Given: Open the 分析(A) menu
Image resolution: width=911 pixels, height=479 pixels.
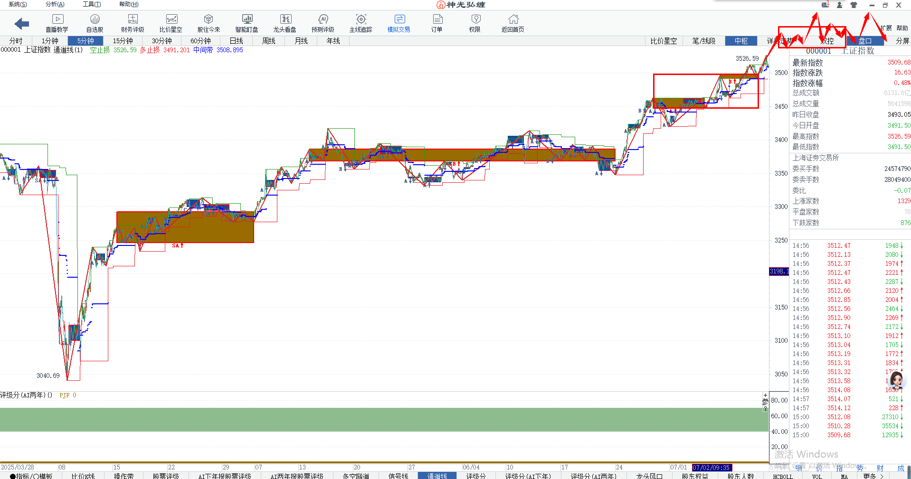Looking at the screenshot, I should click(55, 4).
